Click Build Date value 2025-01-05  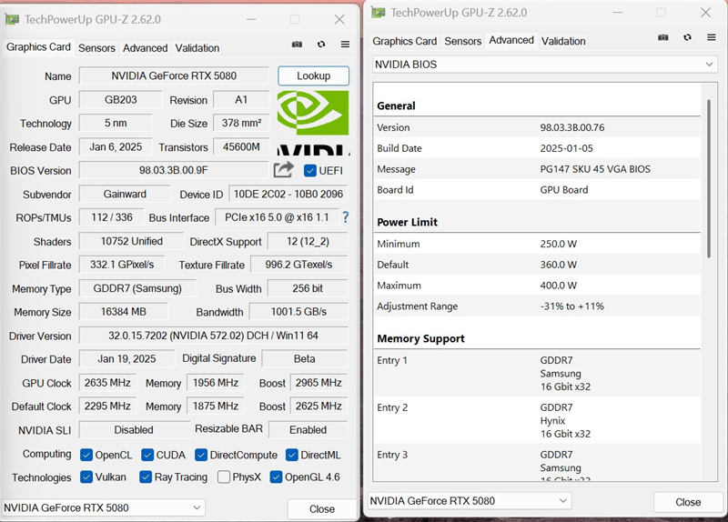pyautogui.click(x=566, y=148)
